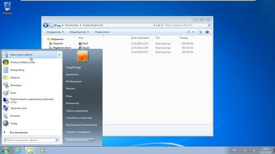Open 'Музыка' from Start menu
This screenshot has width=275, height=154.
[70, 89]
